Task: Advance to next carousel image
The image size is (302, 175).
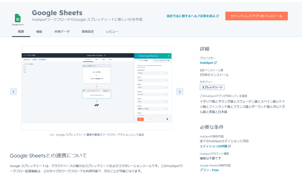Action: tap(180, 92)
